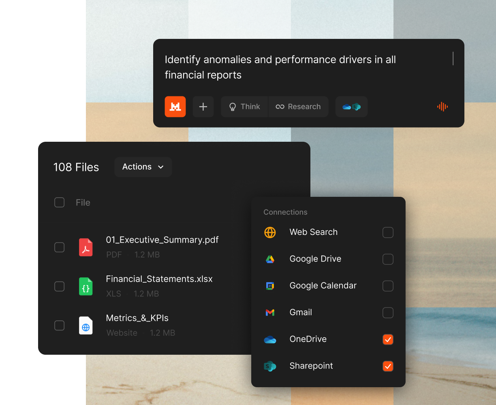496x405 pixels.
Task: Toggle the Research mode button
Action: pyautogui.click(x=298, y=107)
